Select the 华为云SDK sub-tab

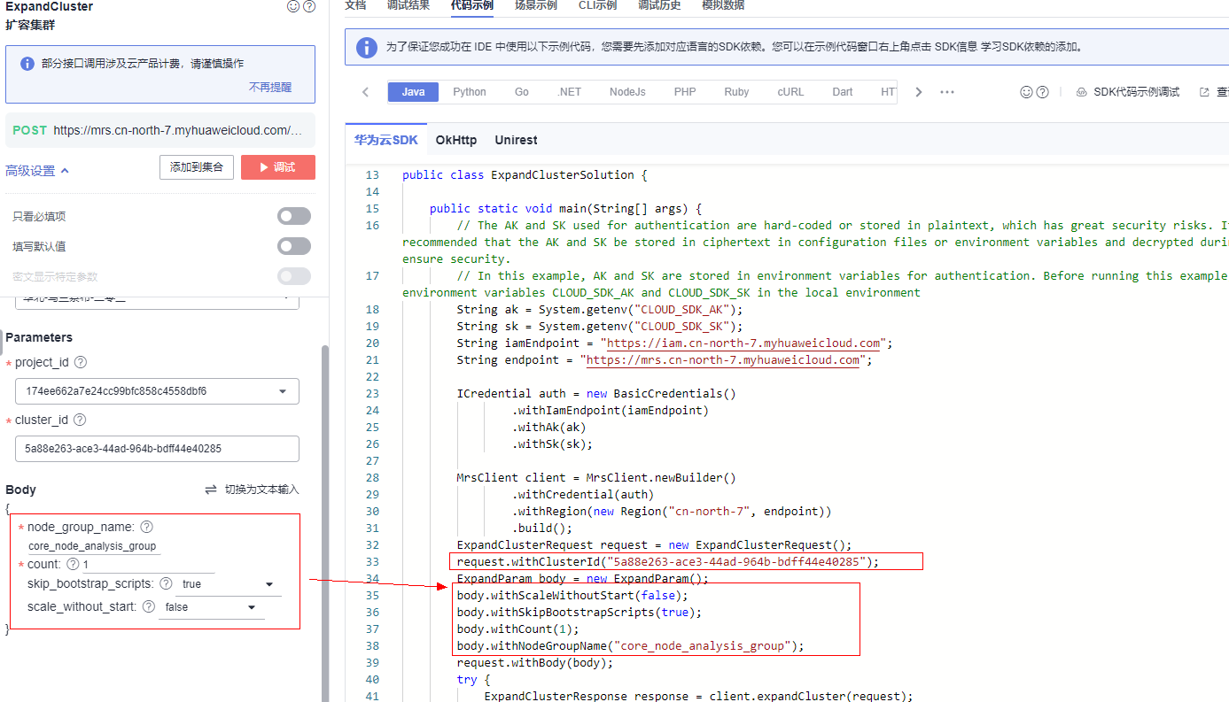click(385, 140)
